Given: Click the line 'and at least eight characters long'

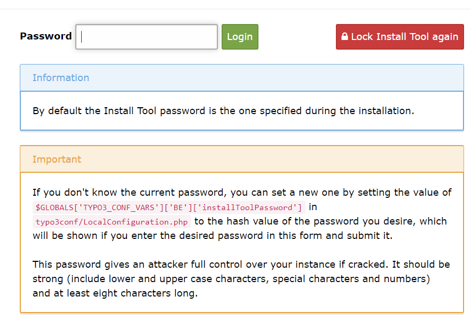Looking at the screenshot, I should tap(115, 293).
